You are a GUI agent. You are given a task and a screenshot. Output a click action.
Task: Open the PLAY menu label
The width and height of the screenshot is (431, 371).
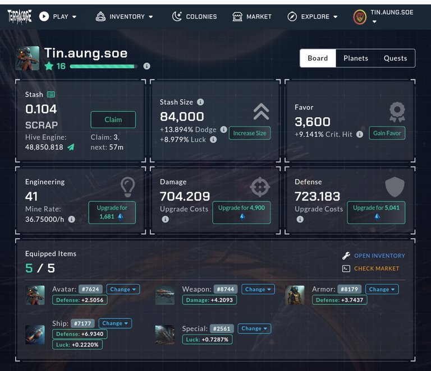tap(61, 16)
